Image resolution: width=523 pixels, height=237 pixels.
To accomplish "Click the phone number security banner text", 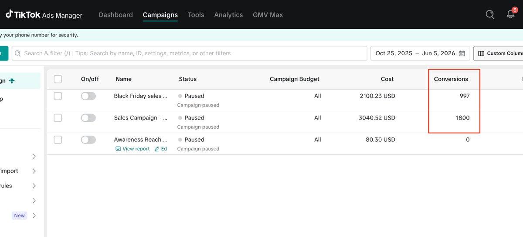I will 39,35.
